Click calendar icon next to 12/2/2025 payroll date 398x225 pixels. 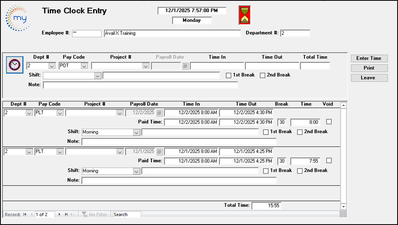click(160, 113)
